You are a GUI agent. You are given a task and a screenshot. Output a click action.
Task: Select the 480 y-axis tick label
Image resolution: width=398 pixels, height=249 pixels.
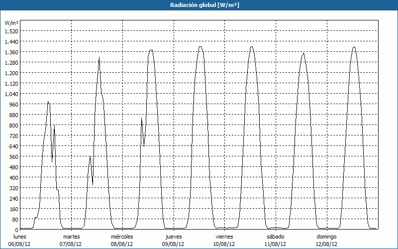(12, 167)
